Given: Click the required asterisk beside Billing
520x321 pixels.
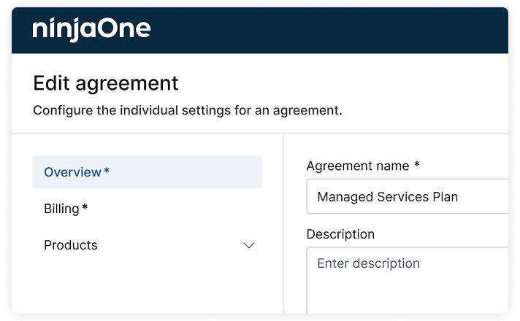Looking at the screenshot, I should (85, 208).
